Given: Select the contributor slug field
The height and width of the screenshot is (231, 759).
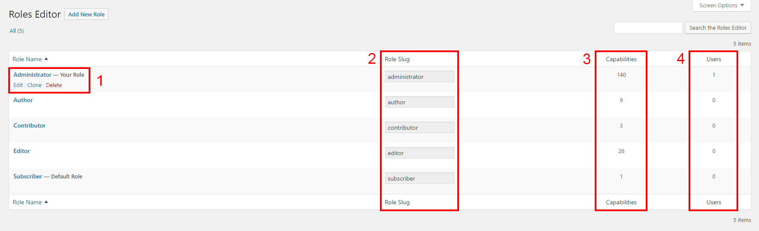Looking at the screenshot, I should point(419,128).
